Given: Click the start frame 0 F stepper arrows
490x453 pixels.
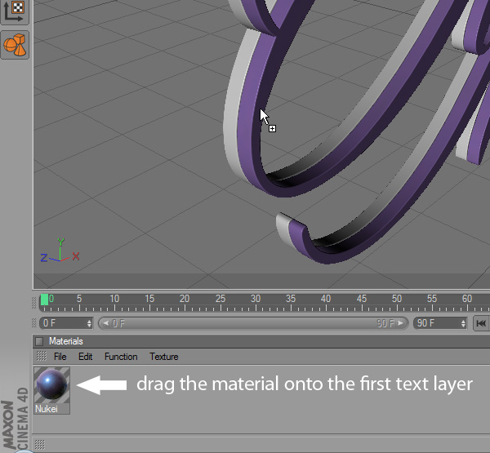Looking at the screenshot, I should coord(91,323).
